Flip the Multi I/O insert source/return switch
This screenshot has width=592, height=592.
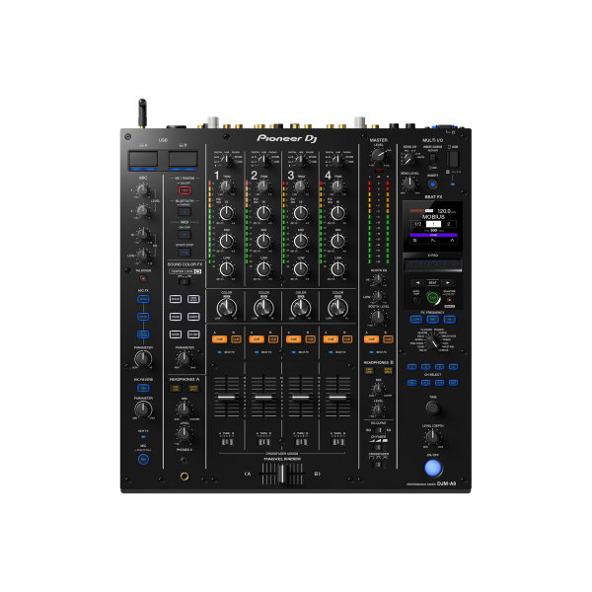tap(433, 158)
